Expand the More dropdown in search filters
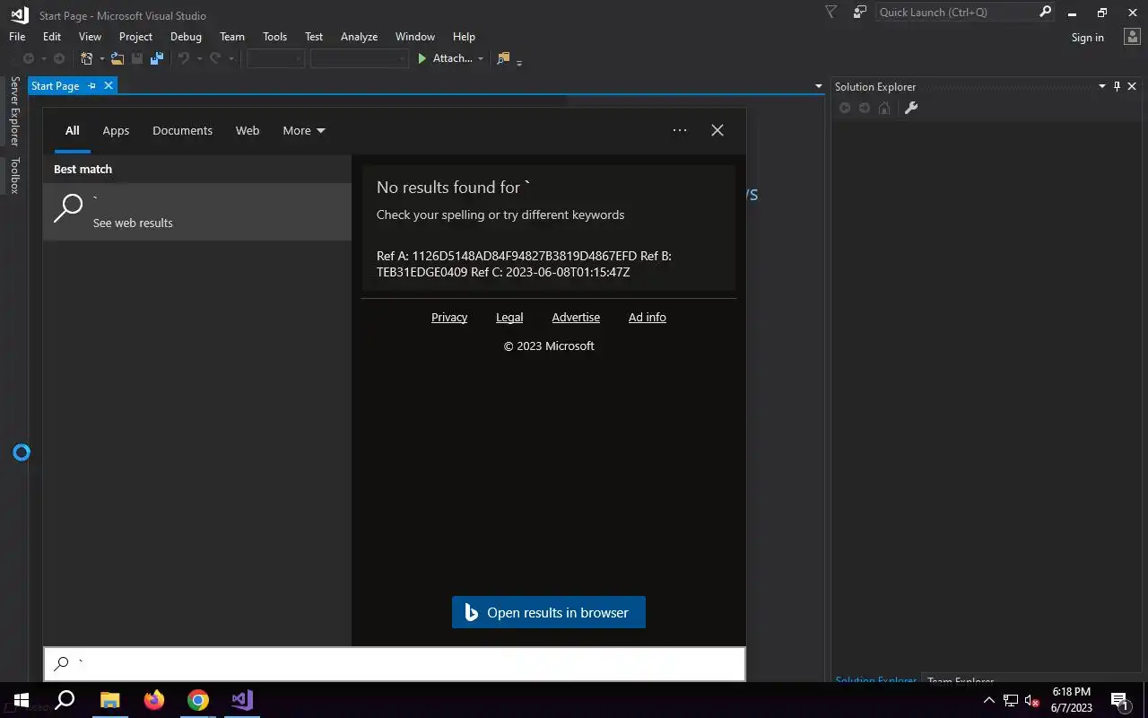This screenshot has width=1148, height=718. click(304, 130)
